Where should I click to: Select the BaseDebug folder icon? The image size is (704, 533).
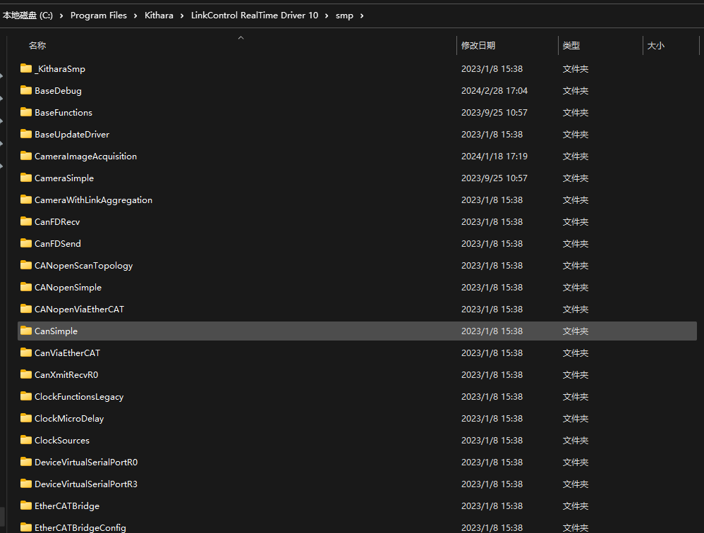[x=26, y=90]
